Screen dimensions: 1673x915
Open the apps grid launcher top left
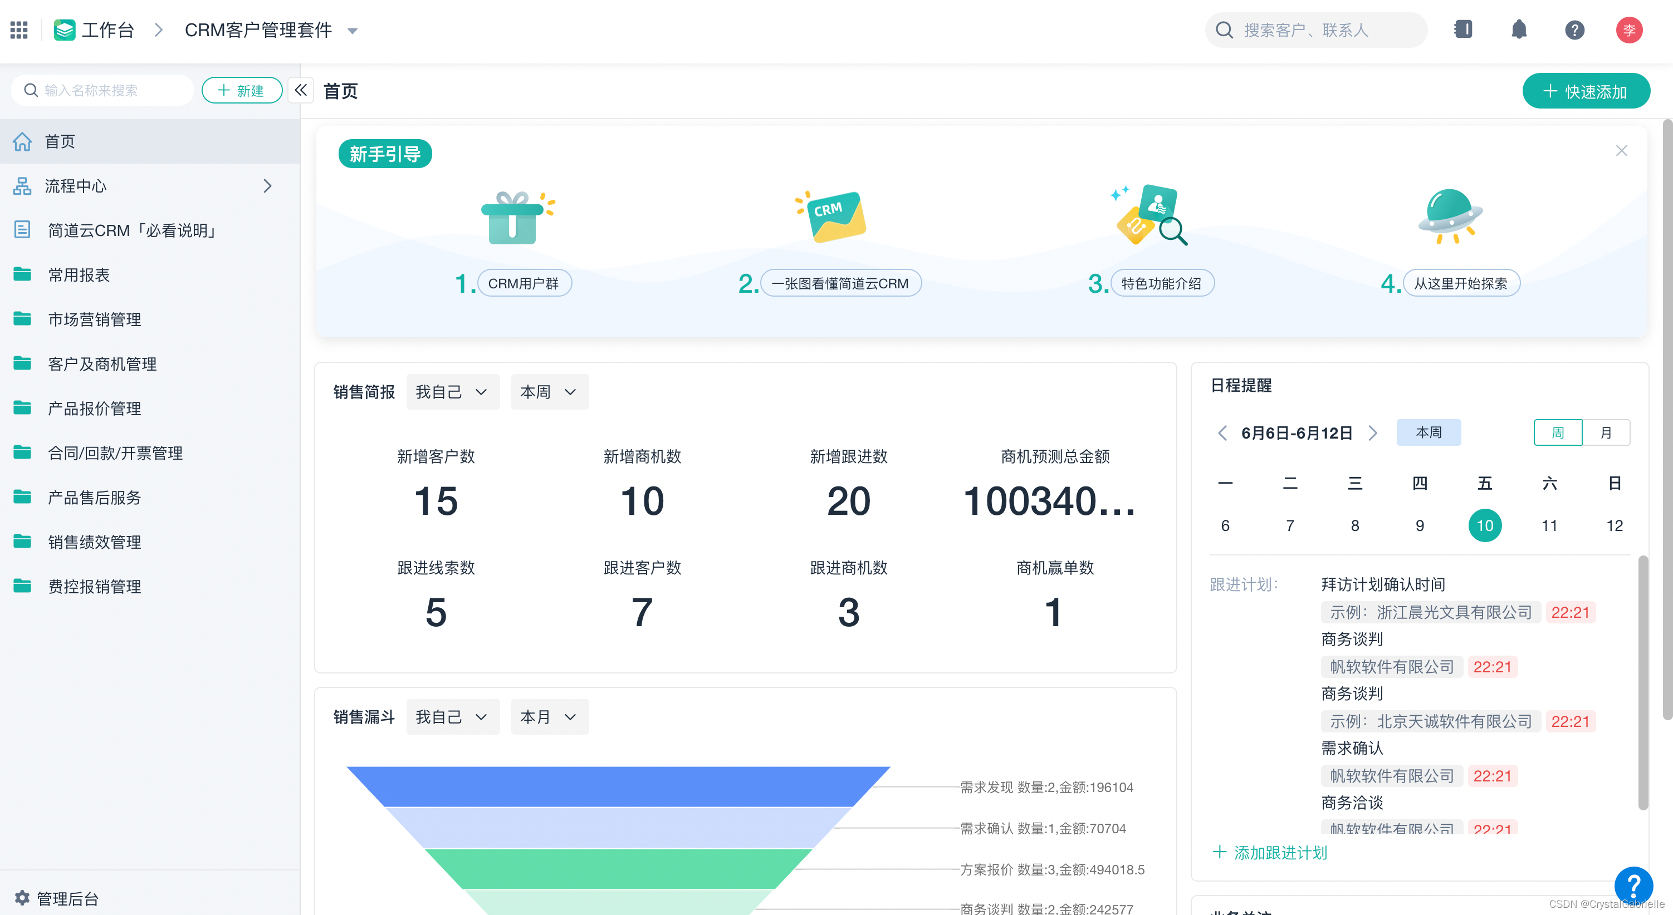(19, 30)
